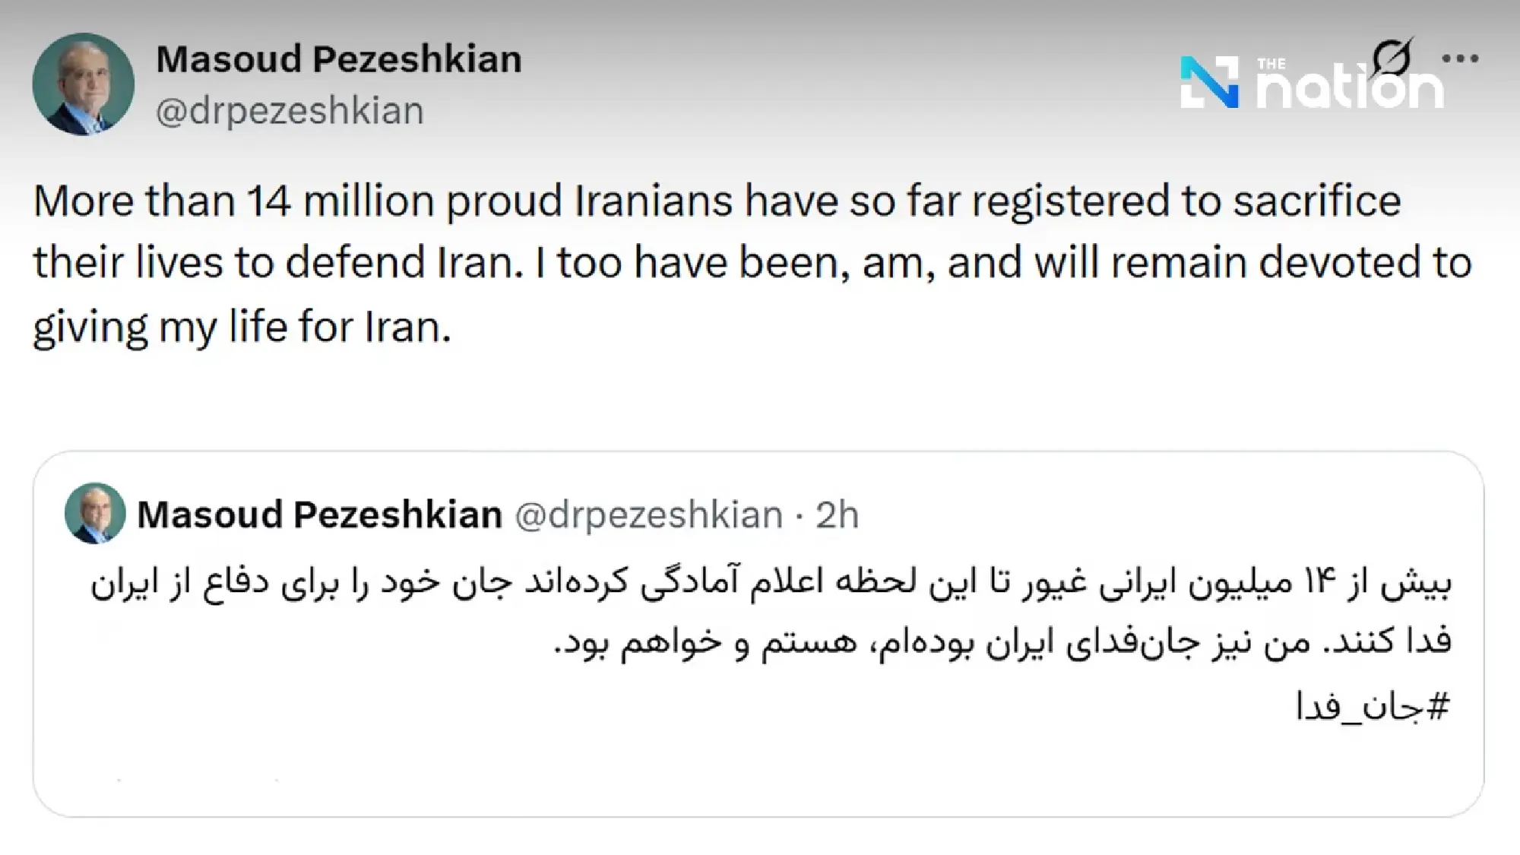Click the line starting 'More than 14 million'
This screenshot has width=1520, height=855.
717,201
